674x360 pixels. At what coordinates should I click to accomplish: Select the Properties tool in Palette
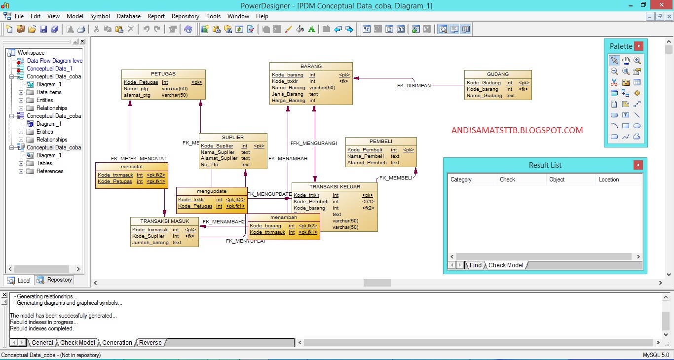[637, 72]
